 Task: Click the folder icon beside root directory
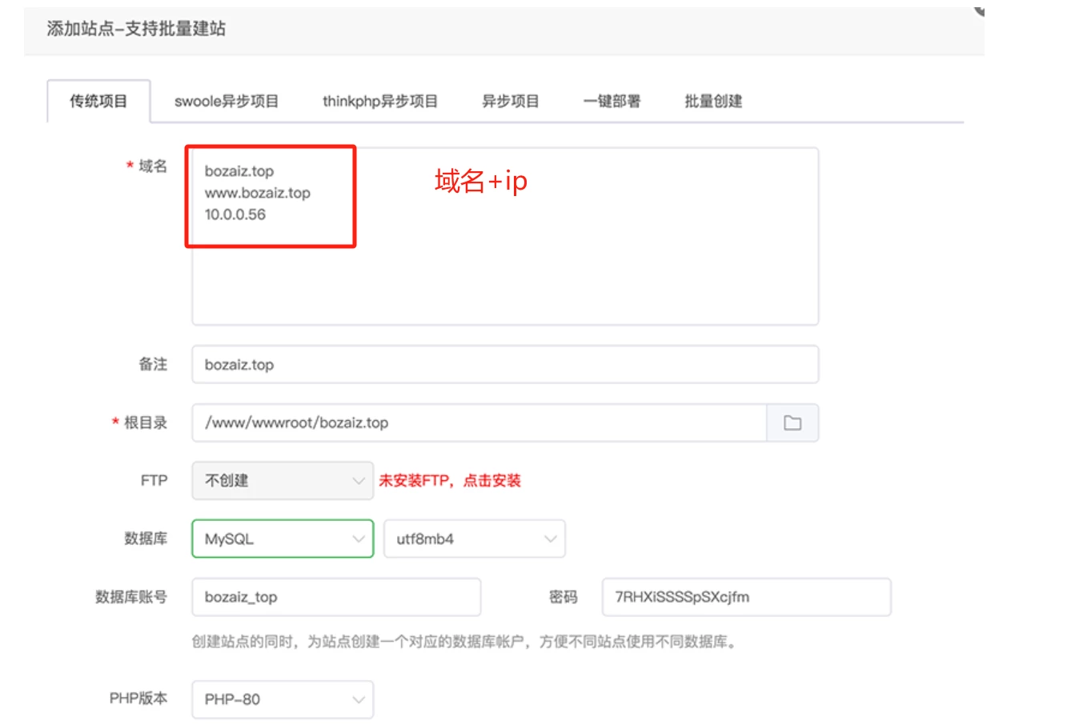(792, 423)
